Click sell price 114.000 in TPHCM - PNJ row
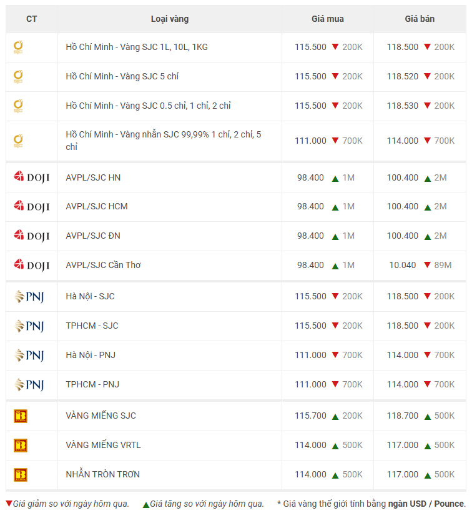This screenshot has height=513, width=472. [x=403, y=384]
